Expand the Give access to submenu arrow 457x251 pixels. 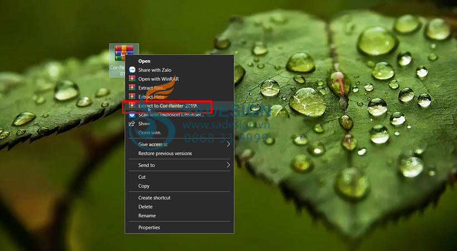pyautogui.click(x=228, y=144)
